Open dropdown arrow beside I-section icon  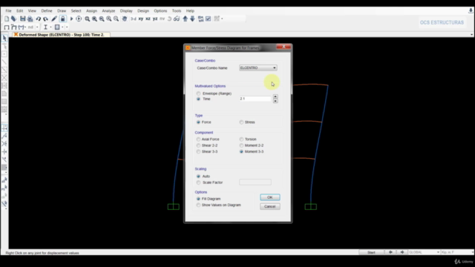pos(50,27)
